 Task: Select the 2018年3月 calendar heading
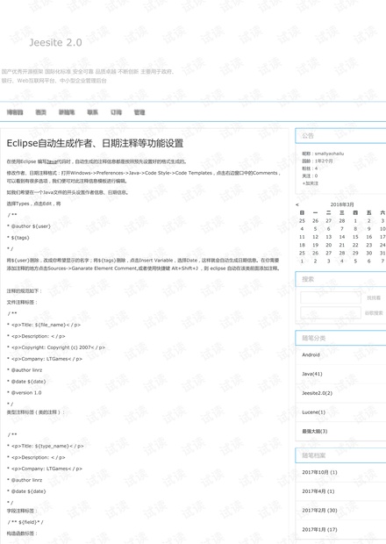342,204
